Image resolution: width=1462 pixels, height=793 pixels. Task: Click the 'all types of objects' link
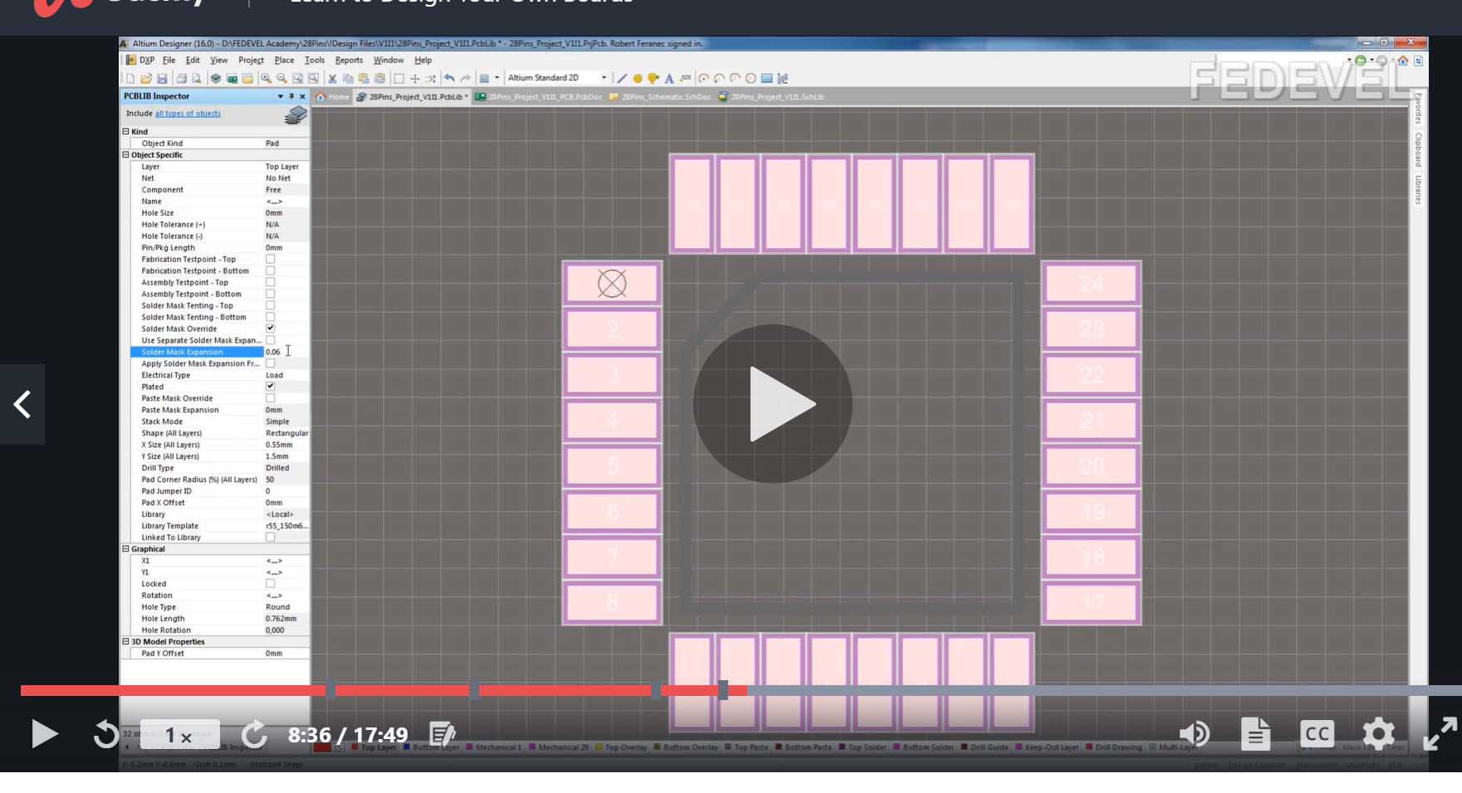pyautogui.click(x=188, y=114)
